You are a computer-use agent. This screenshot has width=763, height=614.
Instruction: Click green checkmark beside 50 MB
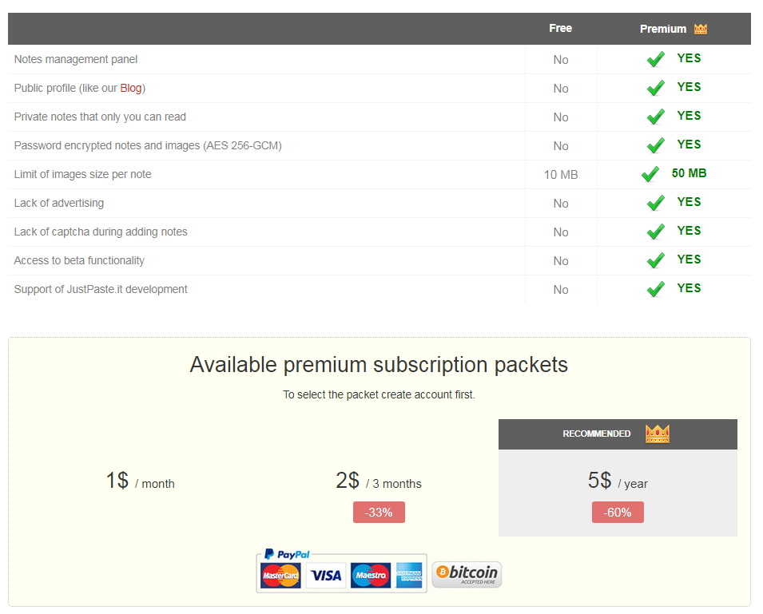650,174
